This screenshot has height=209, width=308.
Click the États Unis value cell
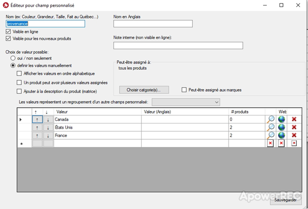[x=97, y=127]
